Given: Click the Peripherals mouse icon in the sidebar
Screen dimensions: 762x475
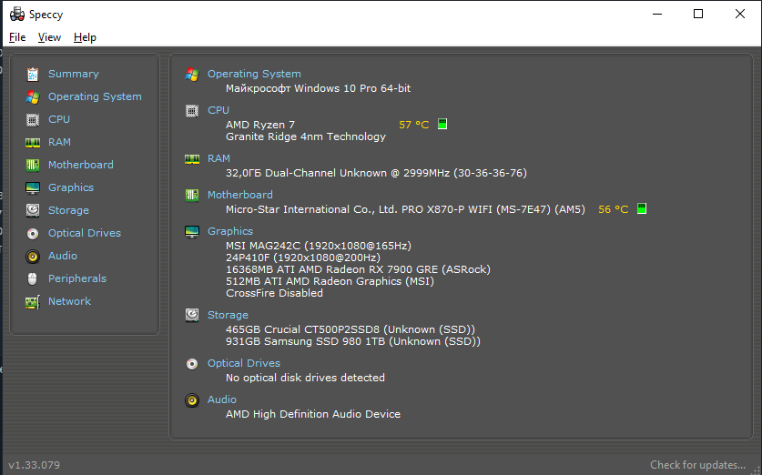Looking at the screenshot, I should click(33, 278).
